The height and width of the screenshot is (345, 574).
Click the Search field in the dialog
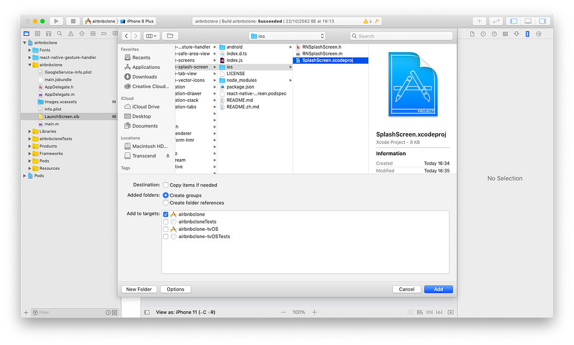click(401, 36)
